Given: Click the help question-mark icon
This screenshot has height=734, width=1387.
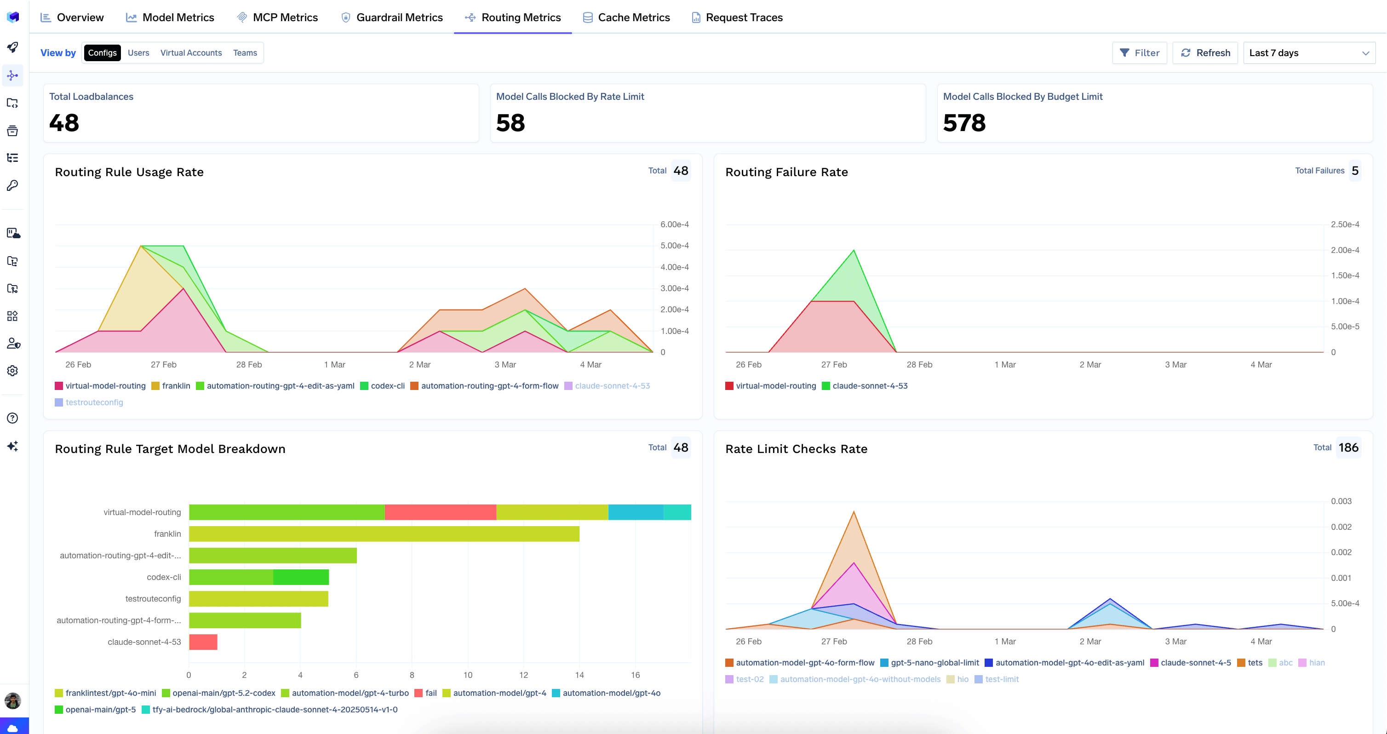Looking at the screenshot, I should pos(13,418).
